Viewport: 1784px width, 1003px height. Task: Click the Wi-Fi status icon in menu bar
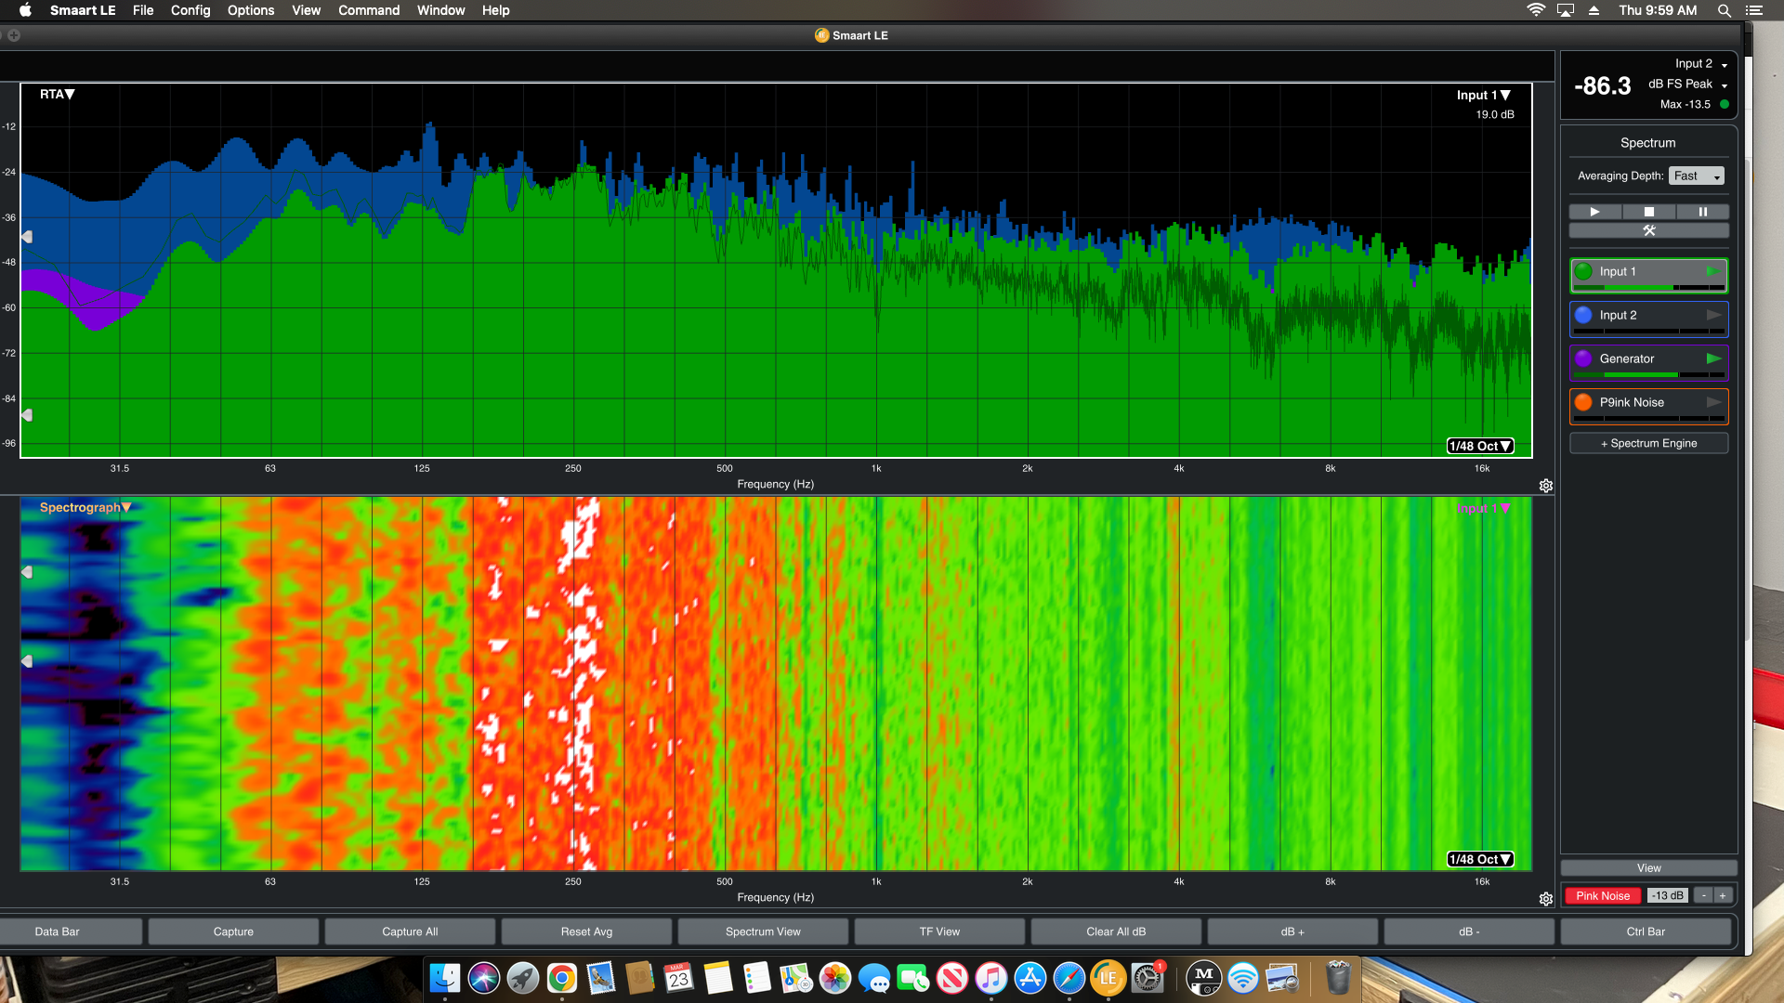point(1536,10)
